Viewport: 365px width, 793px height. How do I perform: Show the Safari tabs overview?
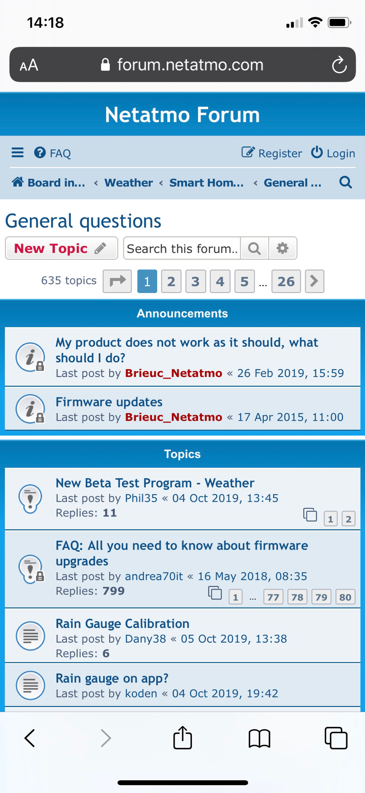336,738
